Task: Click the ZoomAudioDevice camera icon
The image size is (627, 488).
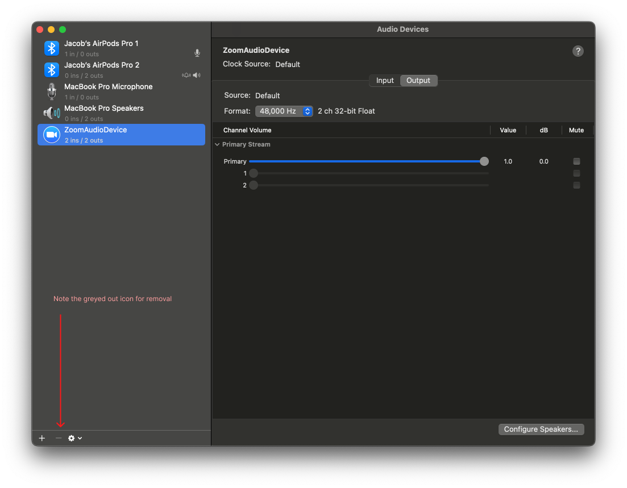Action: (52, 135)
